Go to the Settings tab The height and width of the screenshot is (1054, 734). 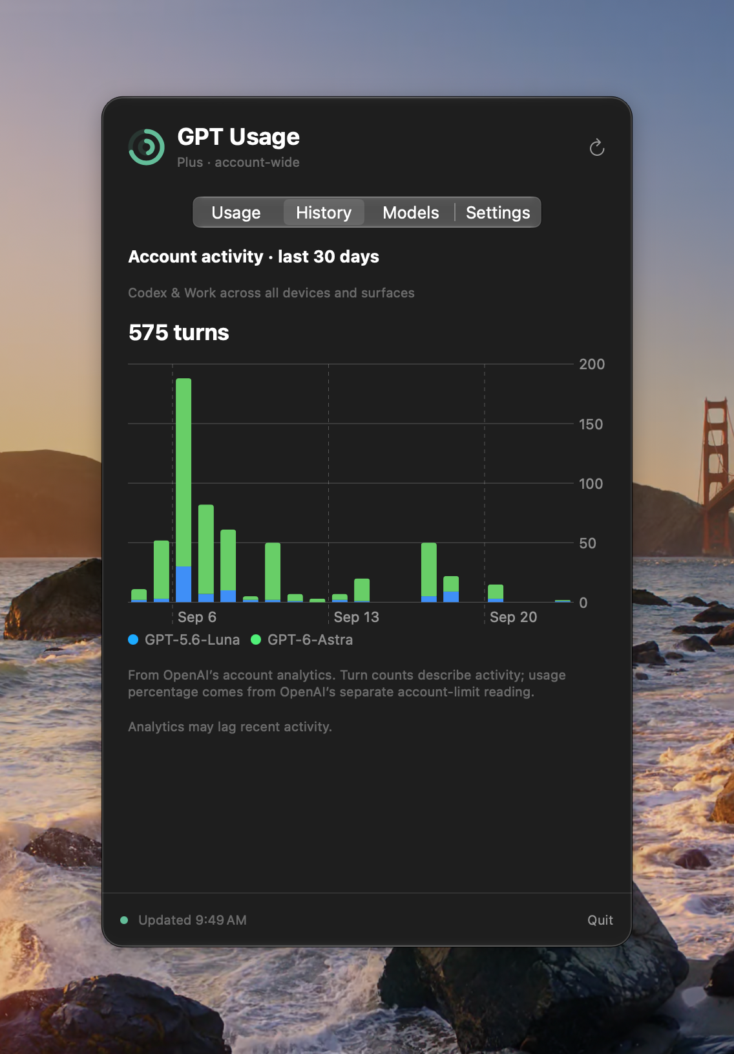pos(498,213)
